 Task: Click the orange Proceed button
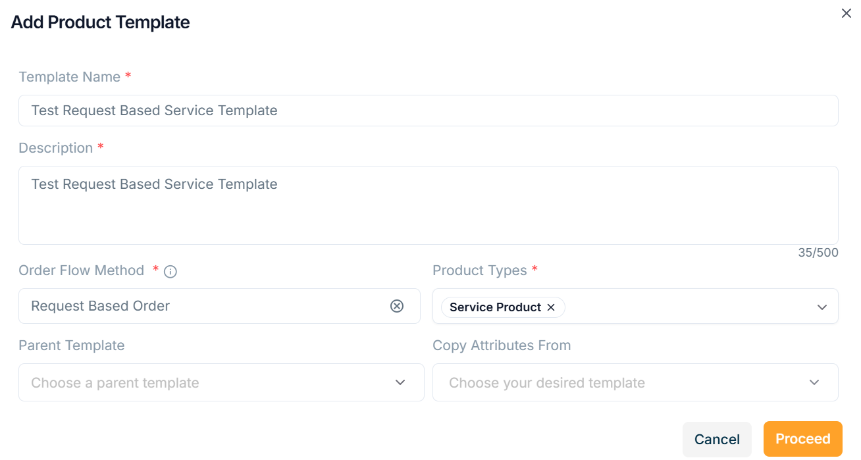tap(802, 439)
